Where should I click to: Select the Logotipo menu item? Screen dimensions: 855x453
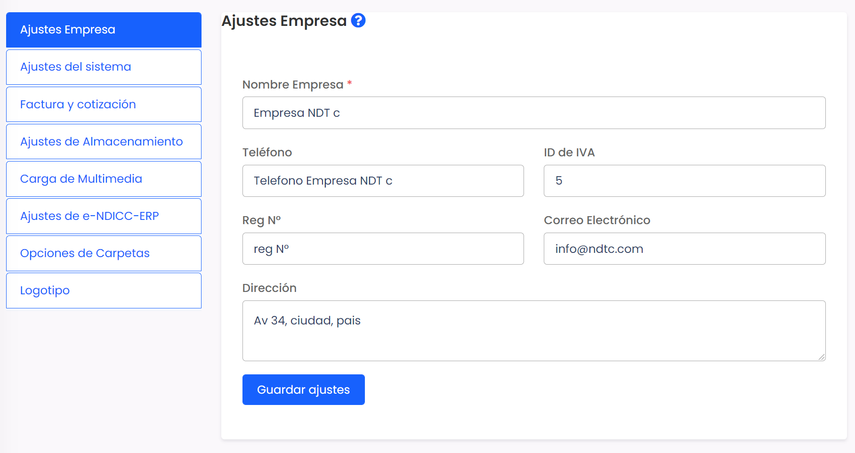pos(104,291)
